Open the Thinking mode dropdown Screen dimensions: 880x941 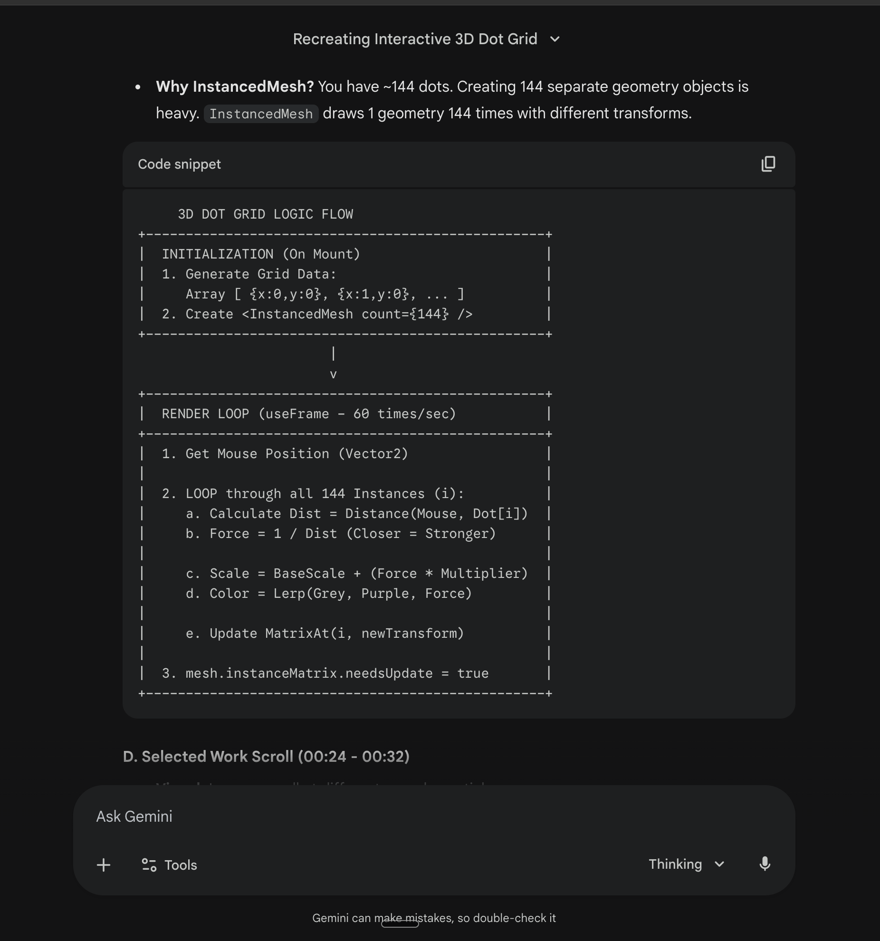[686, 864]
